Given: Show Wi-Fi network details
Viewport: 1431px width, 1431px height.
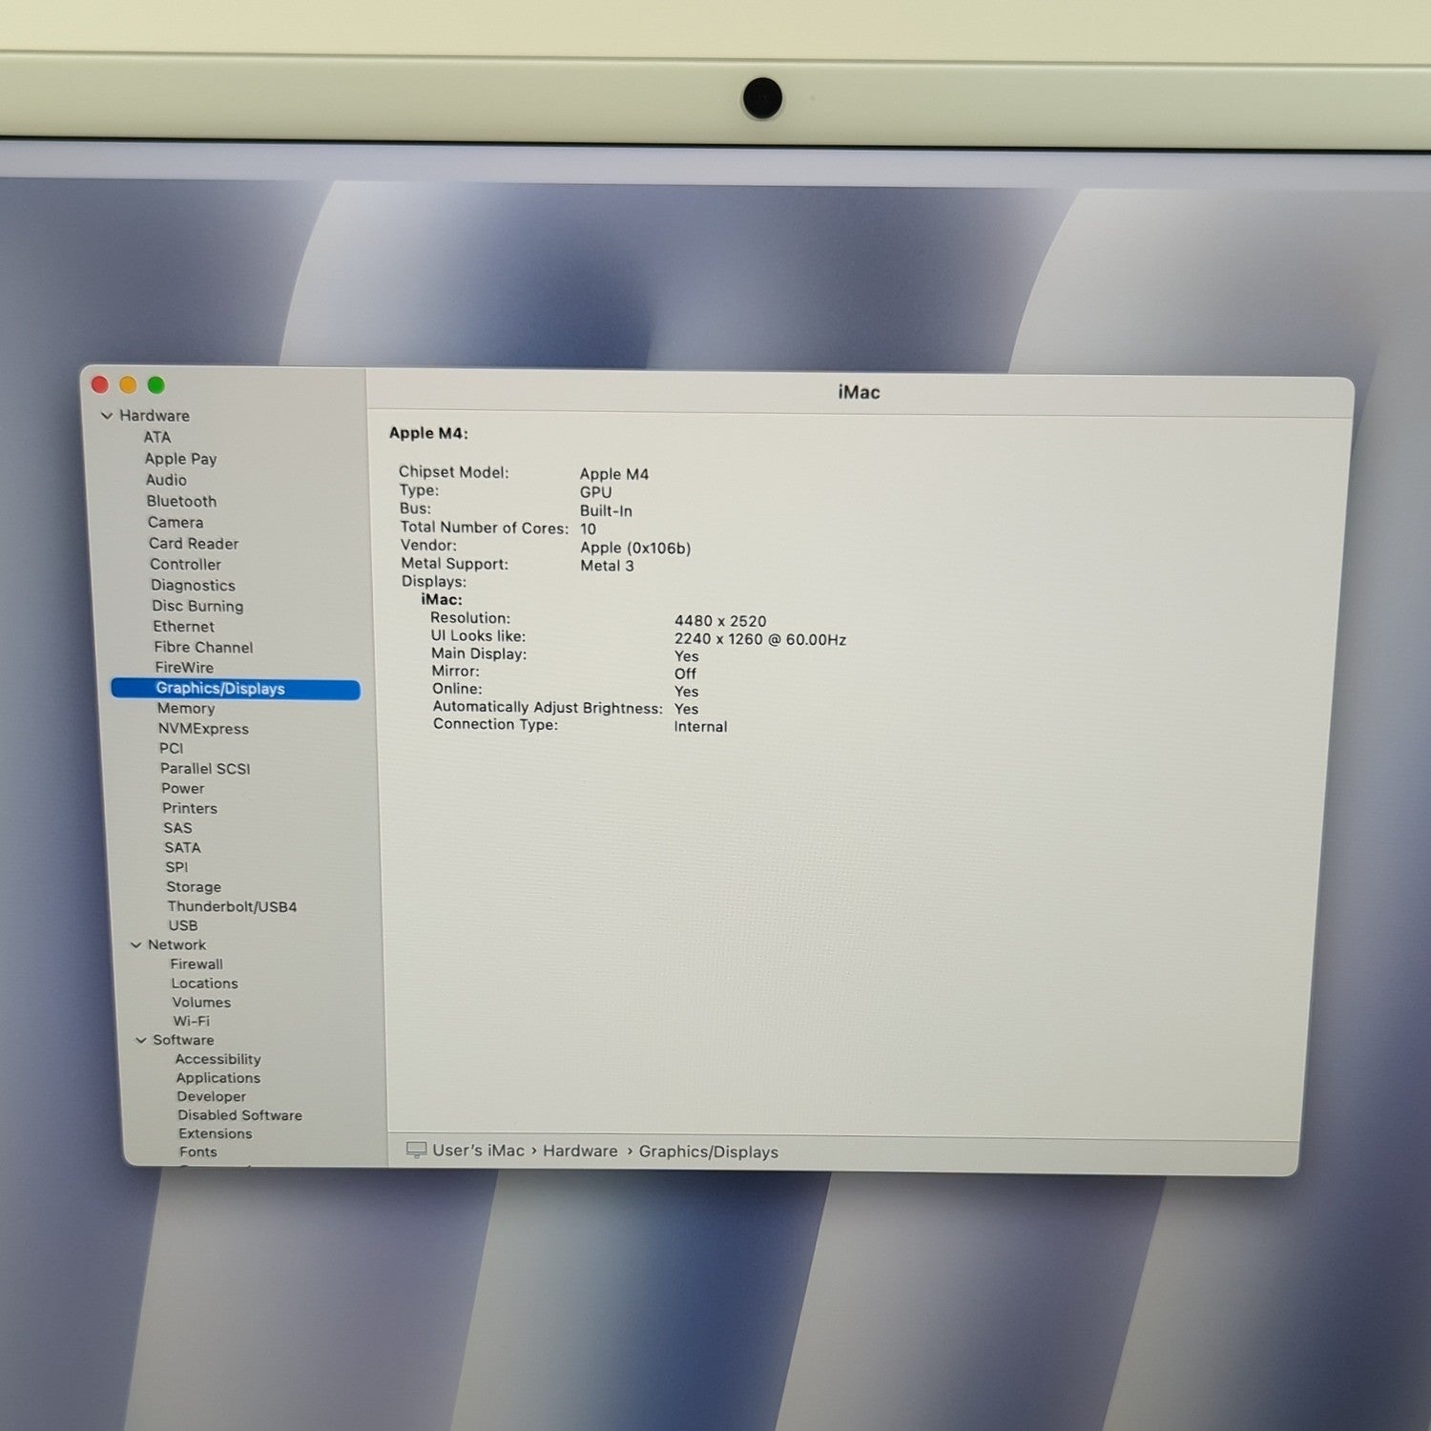Looking at the screenshot, I should [191, 1022].
